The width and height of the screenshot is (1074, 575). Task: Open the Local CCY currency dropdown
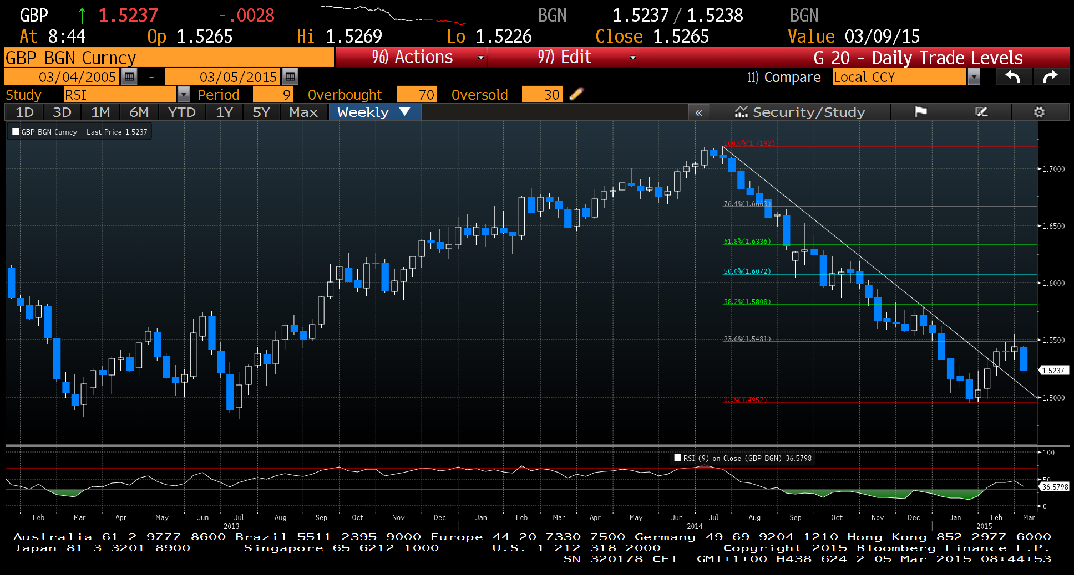(974, 77)
